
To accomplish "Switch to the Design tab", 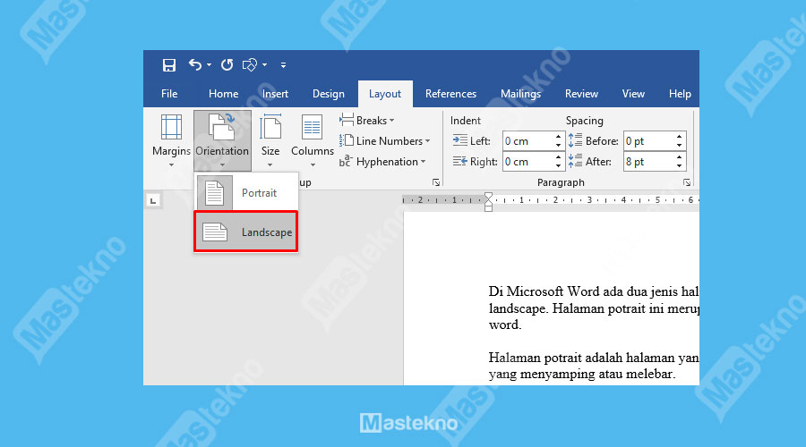I will click(x=329, y=94).
